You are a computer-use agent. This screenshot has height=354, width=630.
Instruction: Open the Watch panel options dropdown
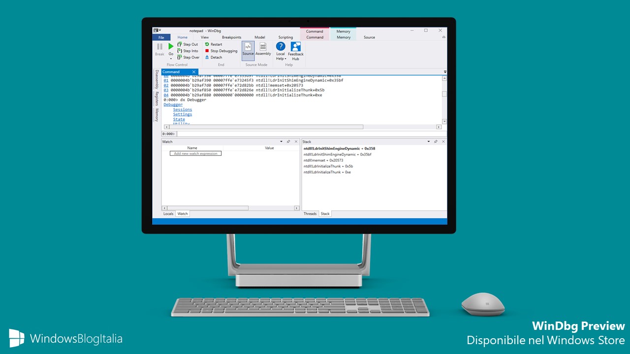pos(282,142)
